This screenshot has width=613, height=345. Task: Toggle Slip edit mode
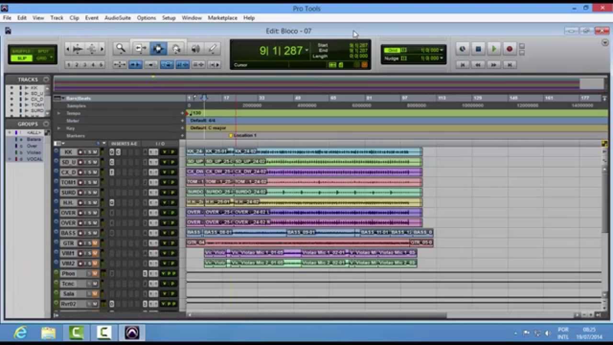point(21,58)
